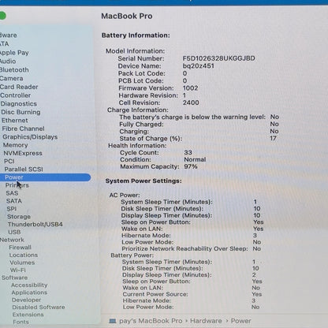
Task: Select Memory in the sidebar
Action: pos(15,145)
